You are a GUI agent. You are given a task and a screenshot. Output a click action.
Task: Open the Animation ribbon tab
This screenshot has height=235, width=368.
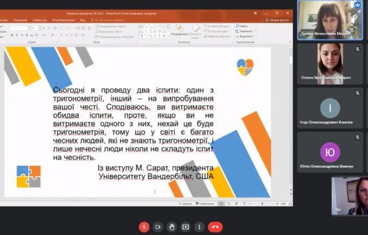(x=20, y=20)
